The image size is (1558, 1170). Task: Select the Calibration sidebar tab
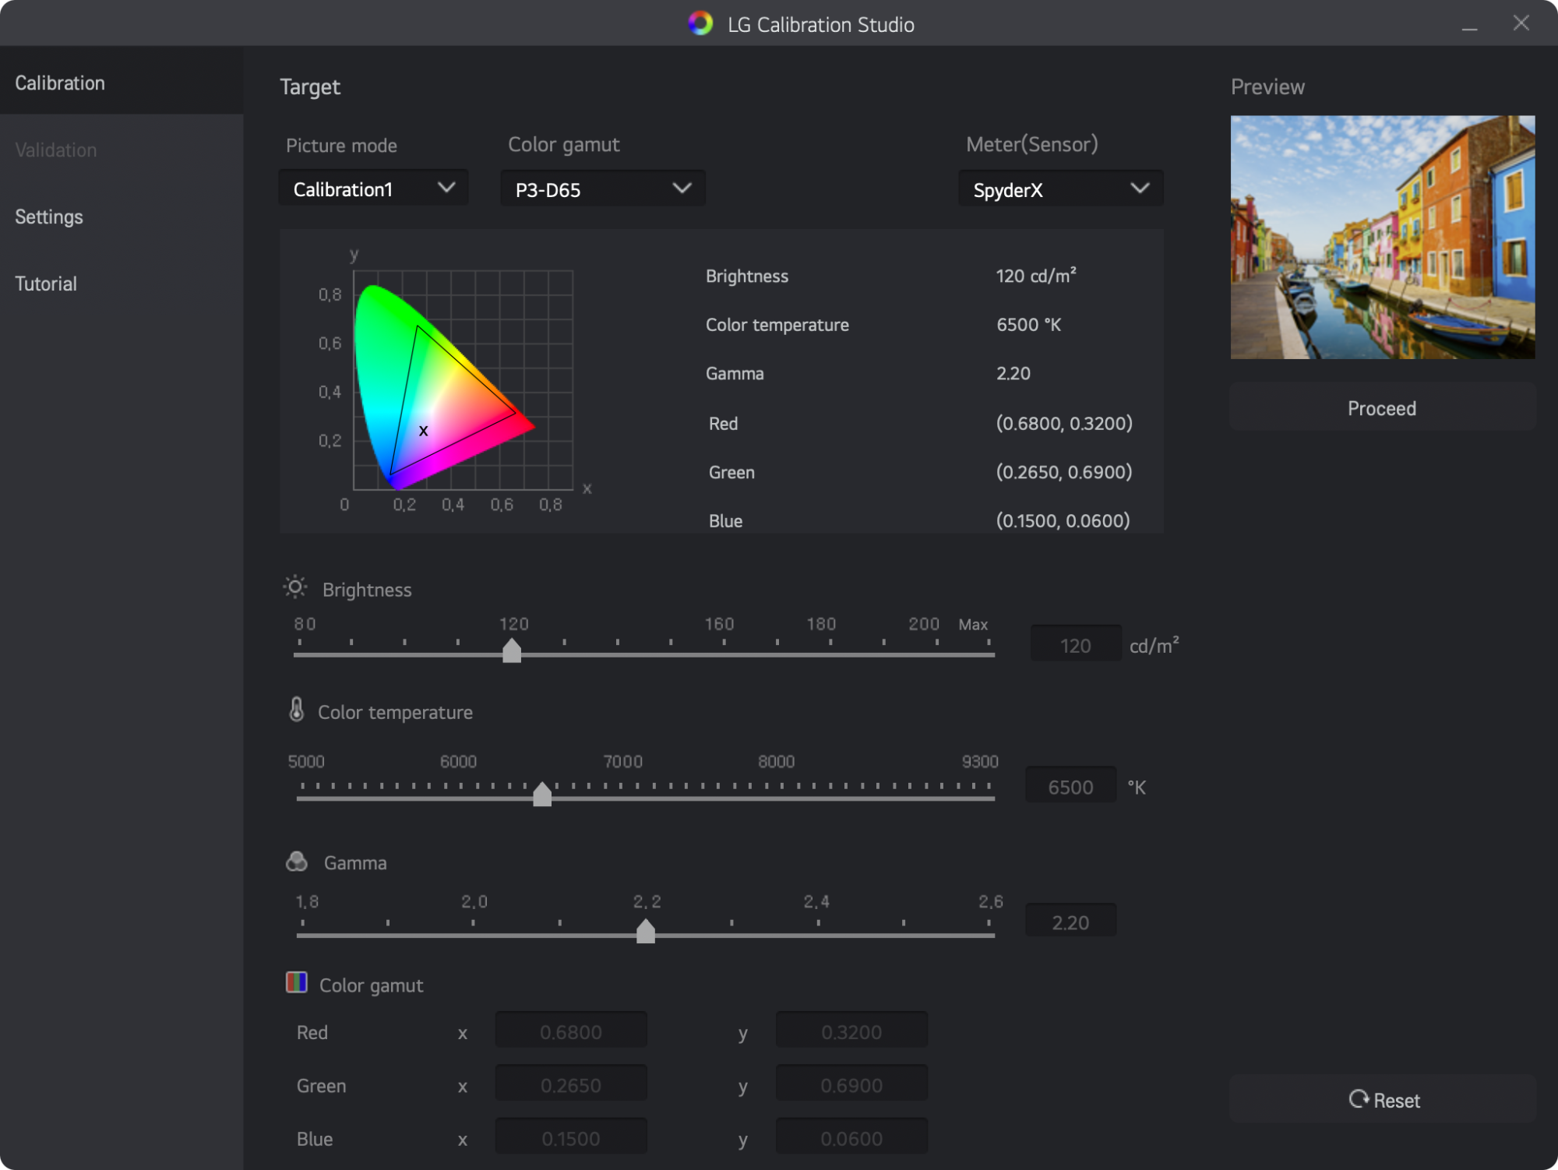[60, 83]
